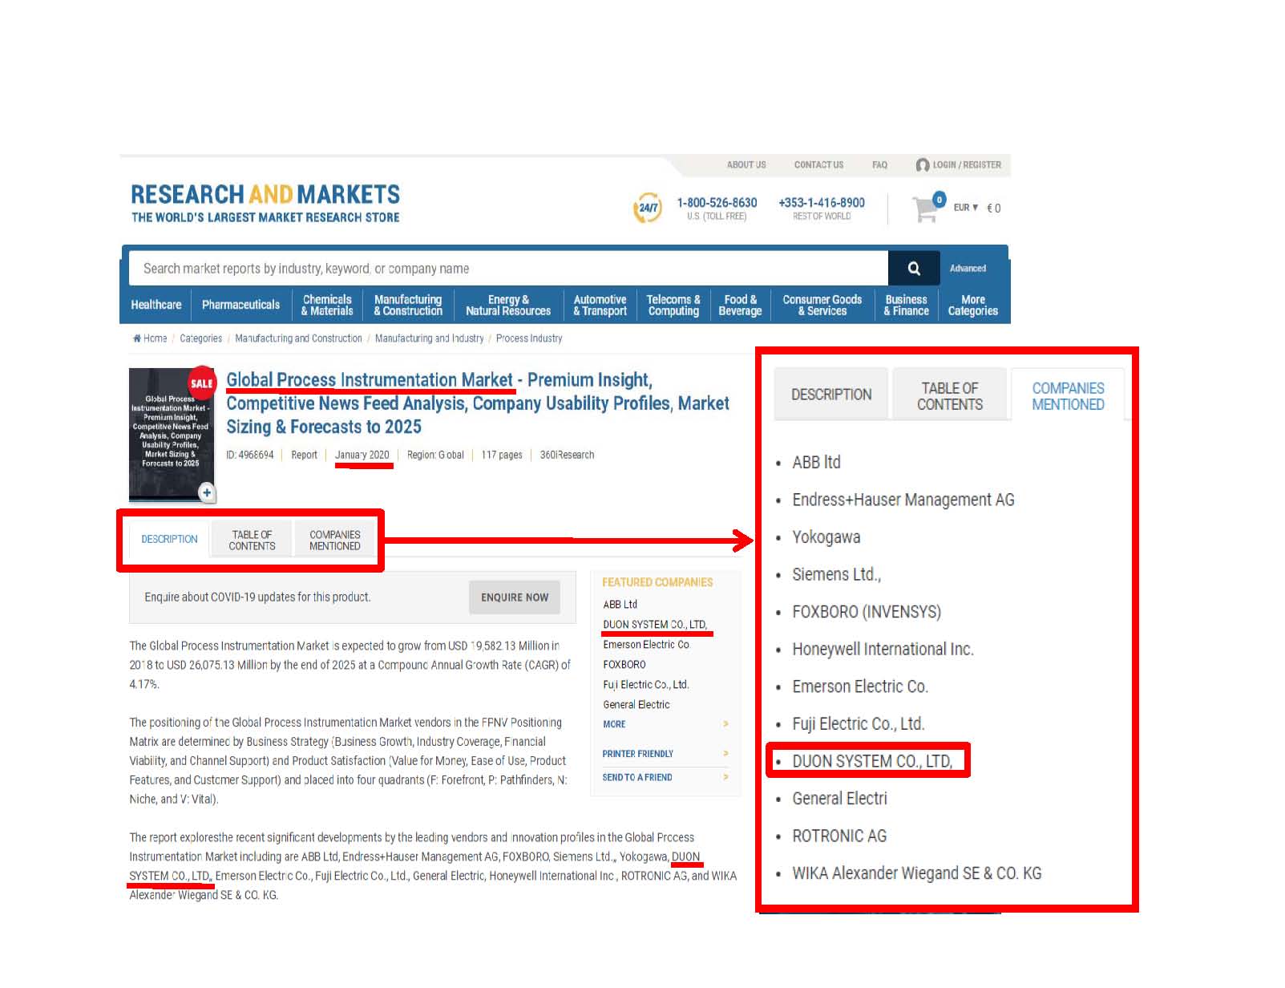The image size is (1285, 988).
Task: Open More Categories menu
Action: pos(972,306)
